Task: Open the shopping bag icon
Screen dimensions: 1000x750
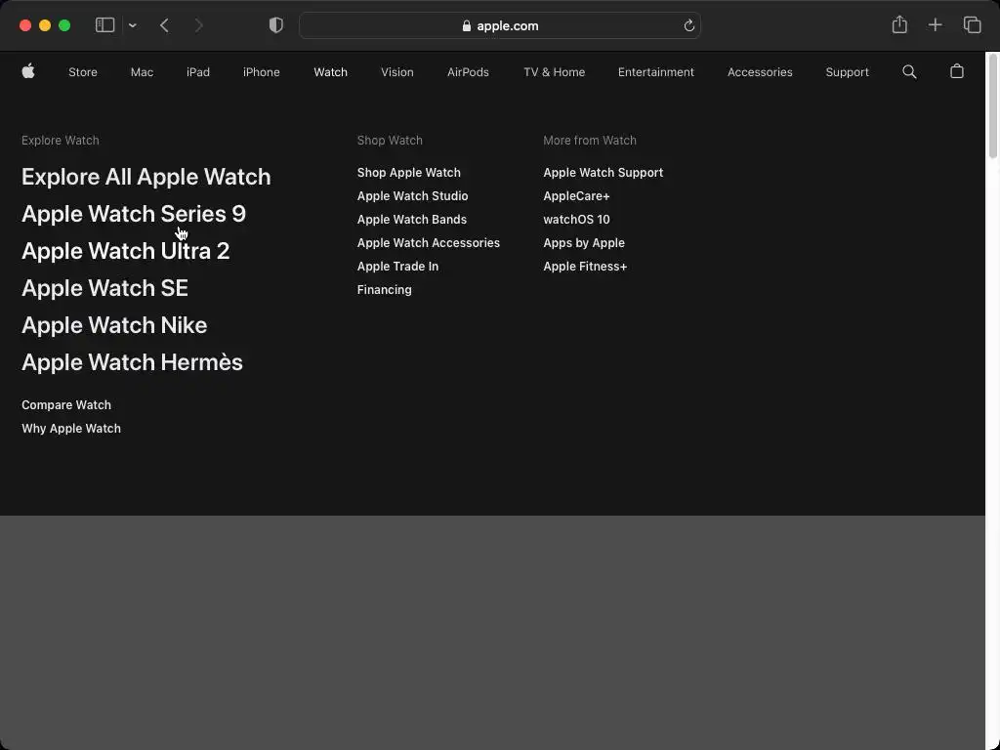Action: (957, 71)
